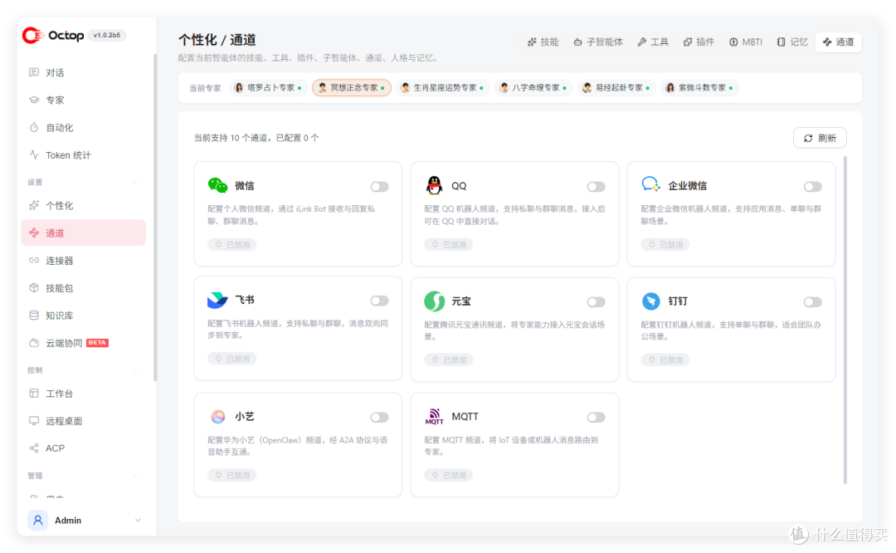Click the 云端协同 cloud icon in sidebar
Image resolution: width=896 pixels, height=553 pixels.
(34, 343)
